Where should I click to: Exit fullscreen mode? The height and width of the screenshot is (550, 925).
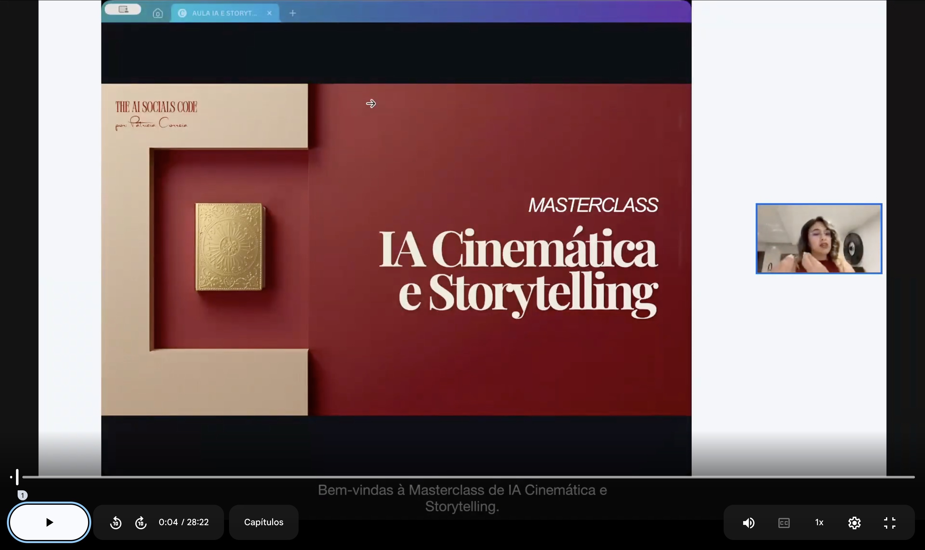[890, 523]
